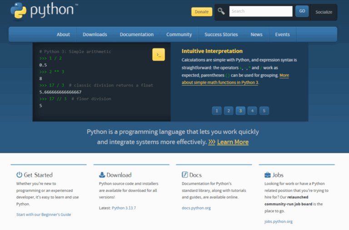
Task: Open the Community menu
Action: [x=179, y=34]
